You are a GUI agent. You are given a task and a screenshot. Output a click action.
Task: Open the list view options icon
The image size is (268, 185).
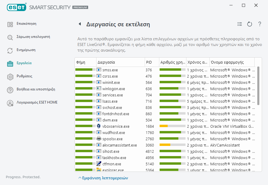point(240,24)
